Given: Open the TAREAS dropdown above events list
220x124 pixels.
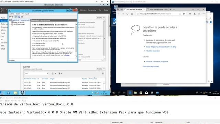Looking at the screenshot, I should tap(101, 69).
